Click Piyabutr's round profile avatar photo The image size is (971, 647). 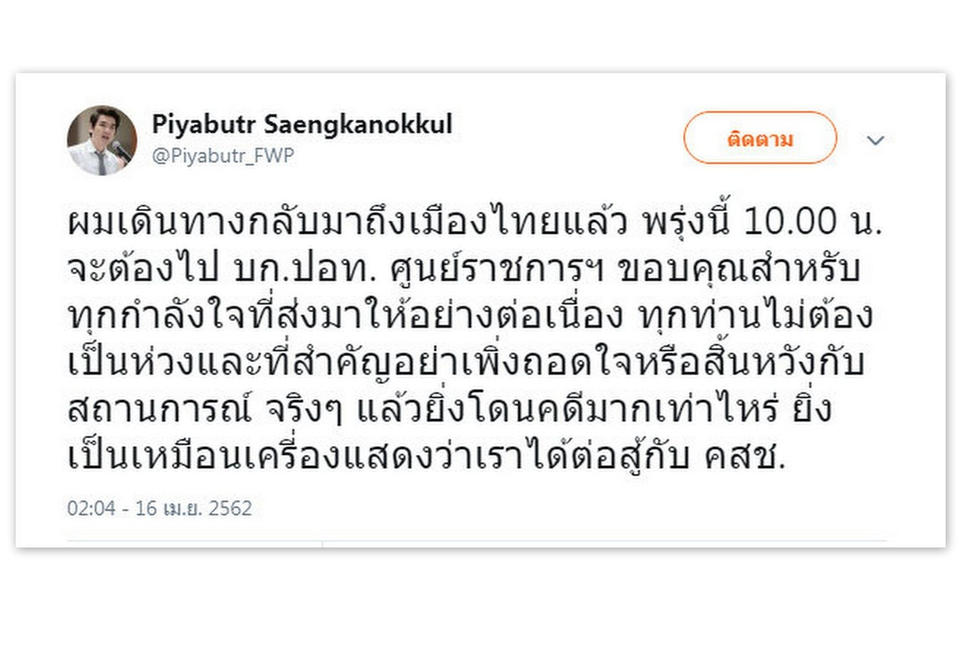coord(102,140)
